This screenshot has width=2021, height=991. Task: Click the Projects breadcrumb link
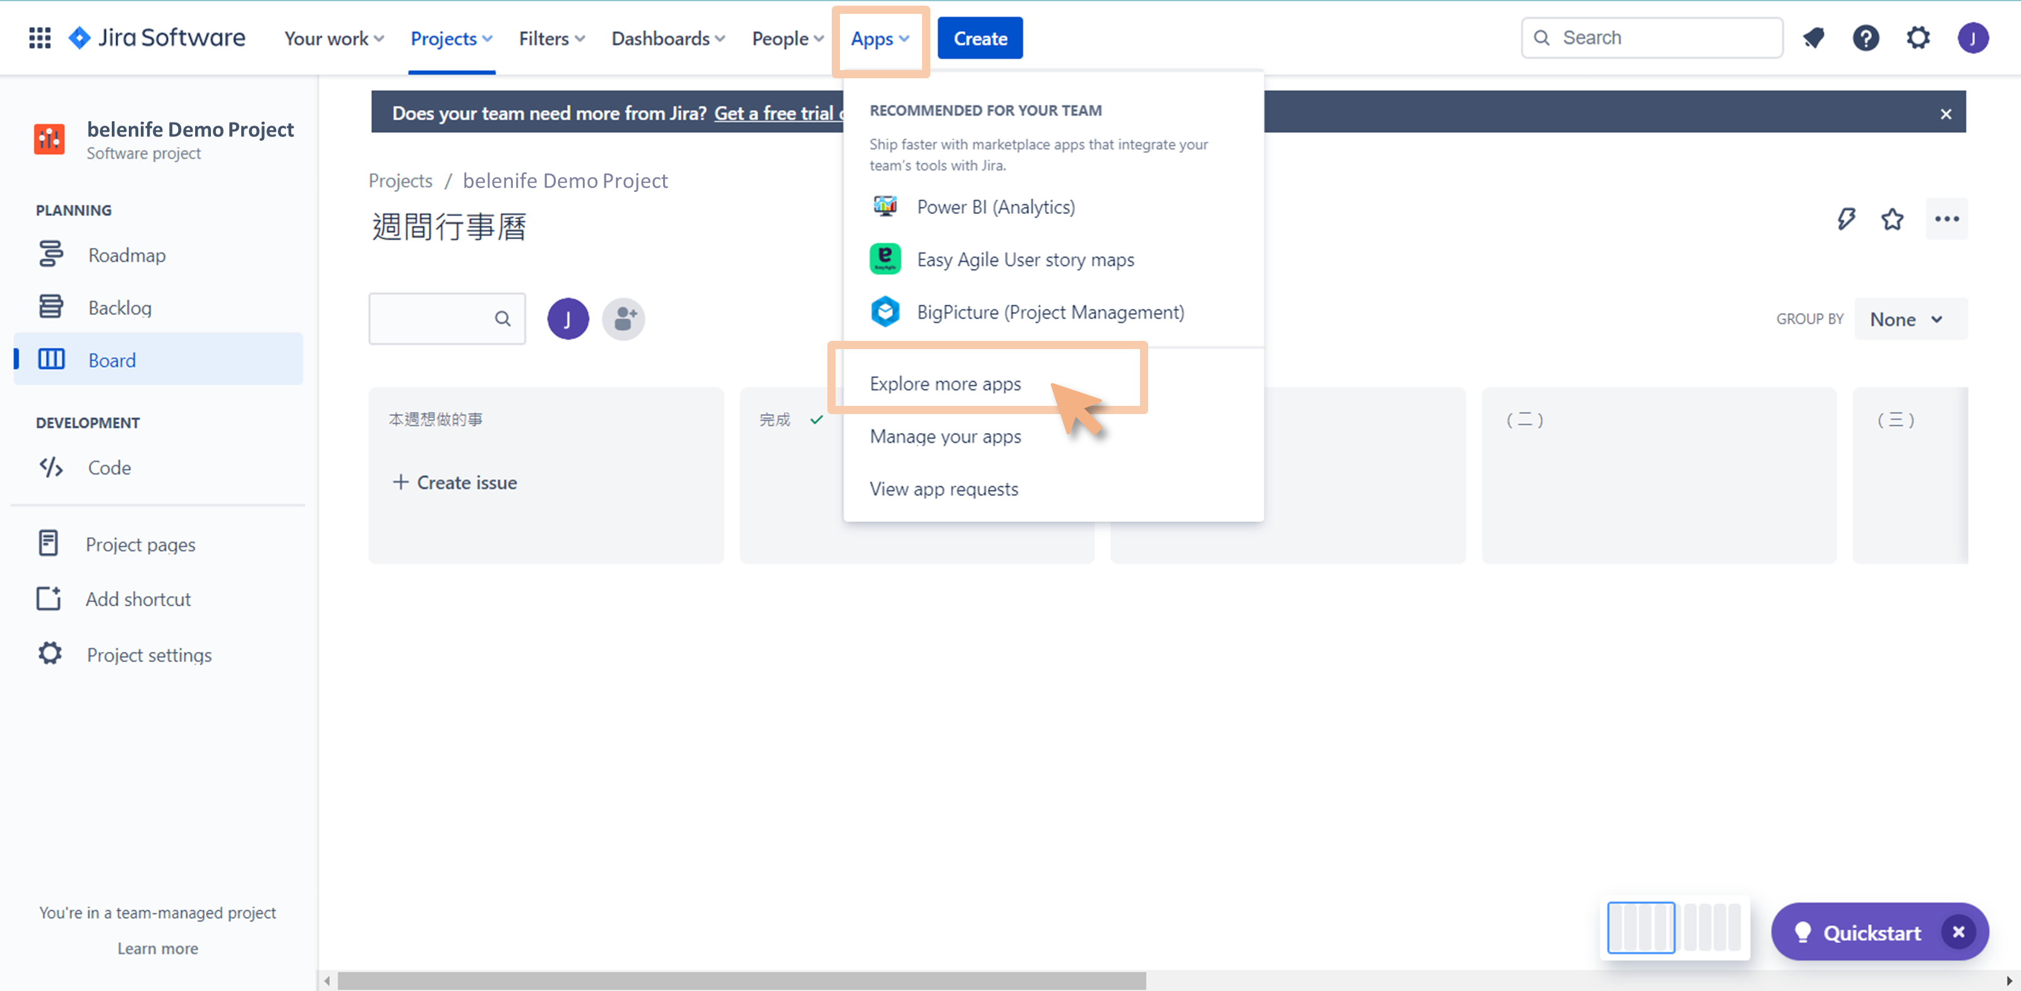pyautogui.click(x=400, y=181)
